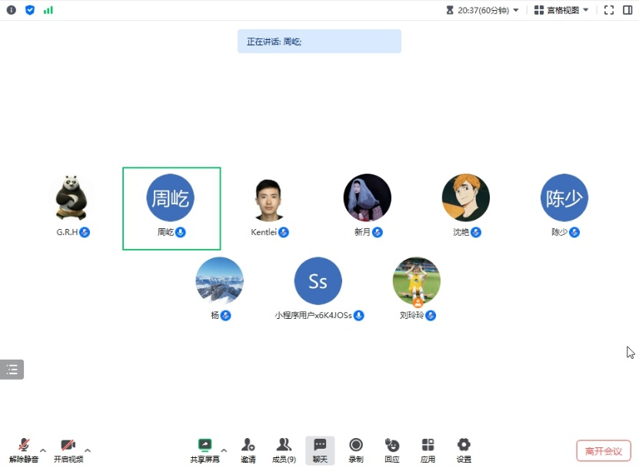The width and height of the screenshot is (639, 468).
Task: Click the active mic icon beside 周屹's name
Action: 181,232
